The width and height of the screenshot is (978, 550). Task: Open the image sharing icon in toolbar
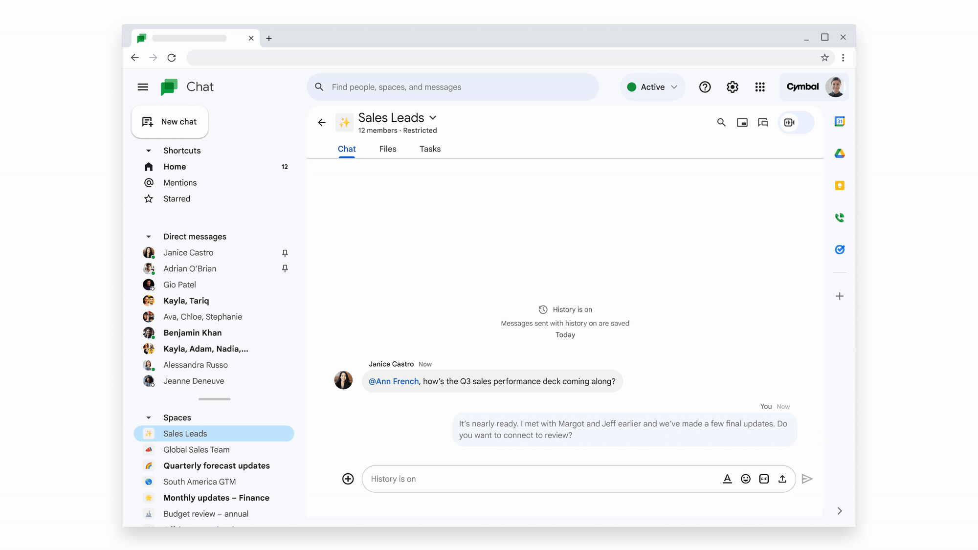click(x=742, y=122)
